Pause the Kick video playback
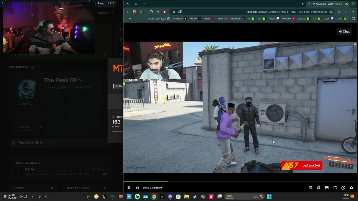The height and width of the screenshot is (201, 358). [129, 188]
